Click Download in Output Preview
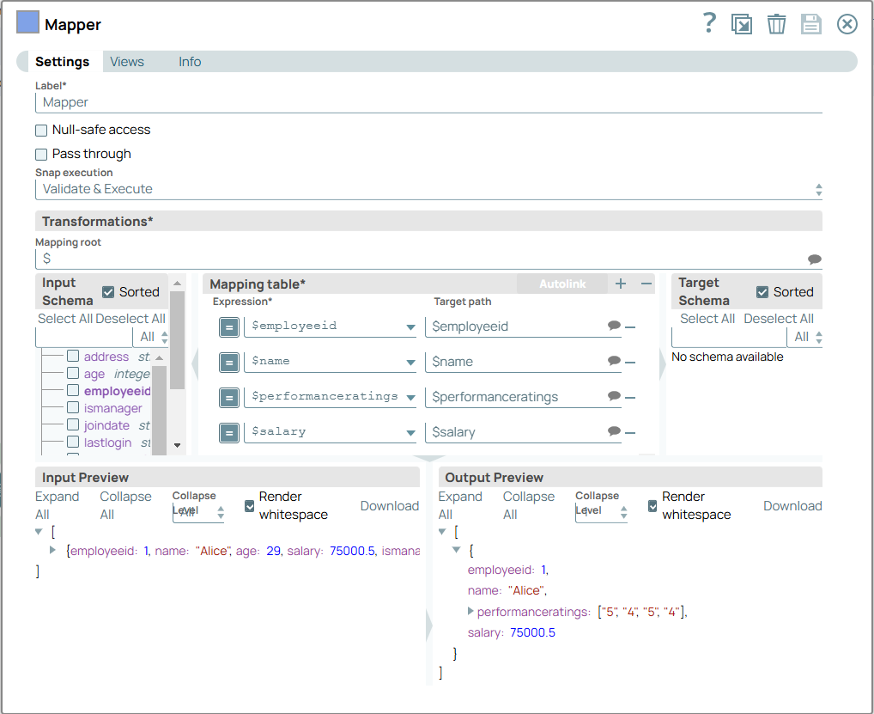 (792, 506)
